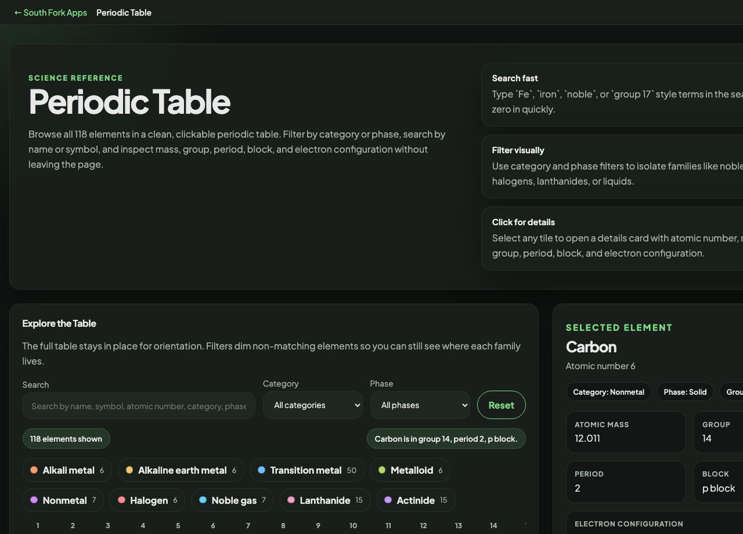
Task: Click the Explore the Table heading
Action: pyautogui.click(x=59, y=323)
